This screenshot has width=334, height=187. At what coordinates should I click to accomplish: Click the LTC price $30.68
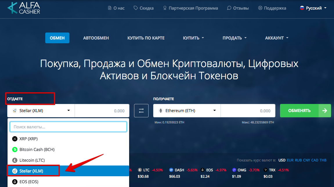[143, 177]
